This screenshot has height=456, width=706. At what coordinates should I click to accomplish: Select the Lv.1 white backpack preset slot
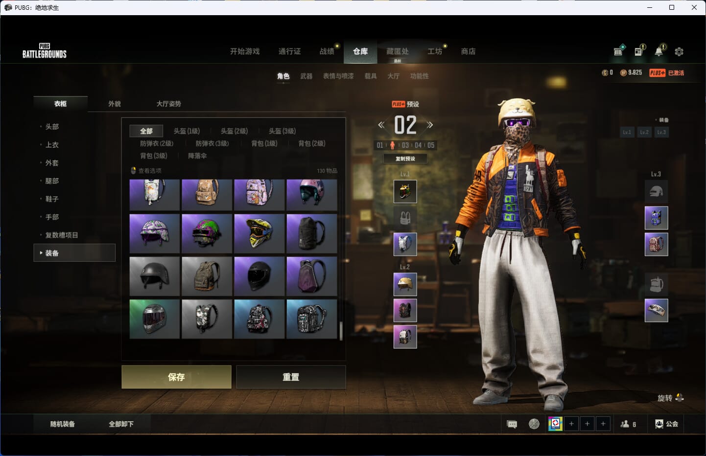point(405,244)
